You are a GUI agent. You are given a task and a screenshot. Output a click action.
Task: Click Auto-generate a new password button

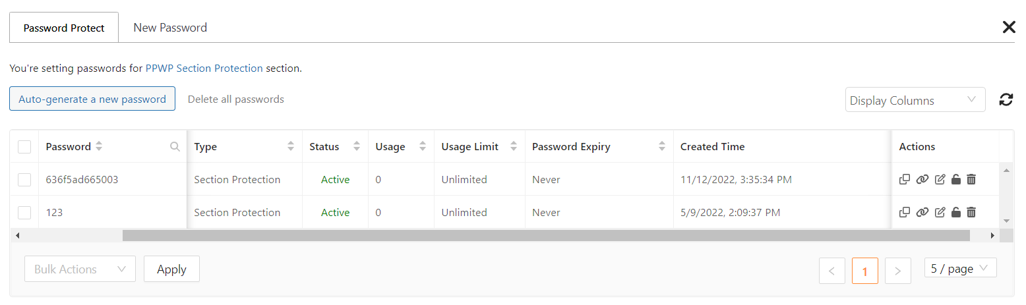92,99
